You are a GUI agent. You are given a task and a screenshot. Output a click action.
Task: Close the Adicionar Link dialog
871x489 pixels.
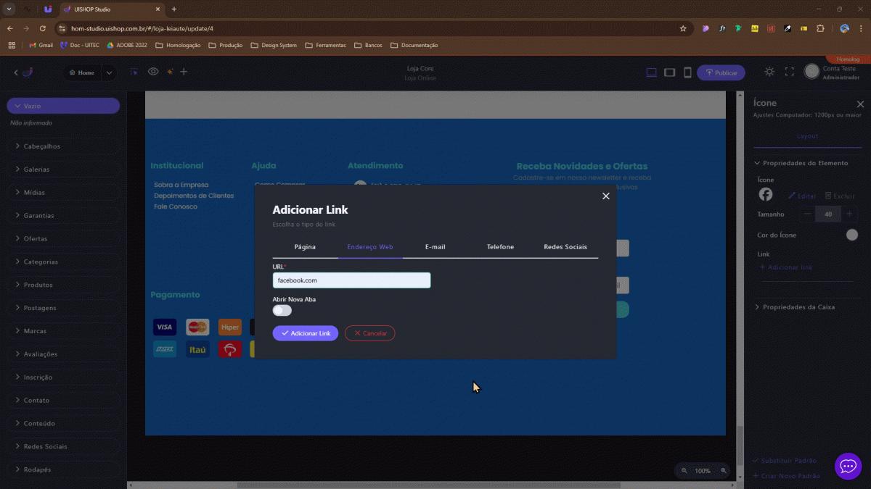[x=606, y=196]
